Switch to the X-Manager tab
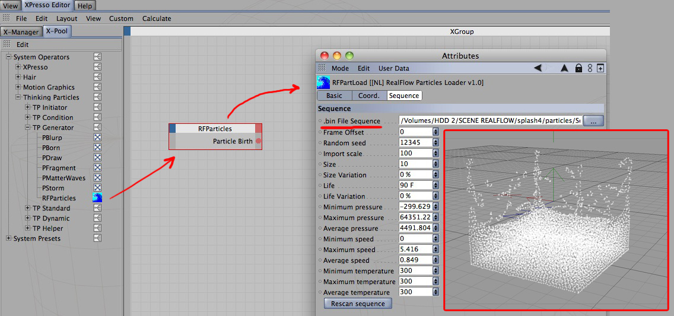 coord(21,31)
